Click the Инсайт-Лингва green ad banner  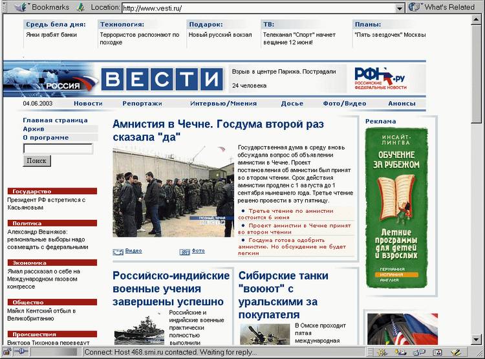tap(396, 208)
